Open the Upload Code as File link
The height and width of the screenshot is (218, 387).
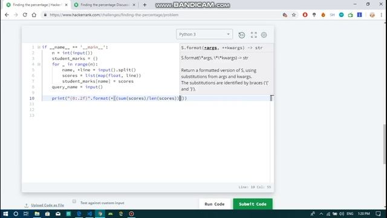pyautogui.click(x=47, y=205)
